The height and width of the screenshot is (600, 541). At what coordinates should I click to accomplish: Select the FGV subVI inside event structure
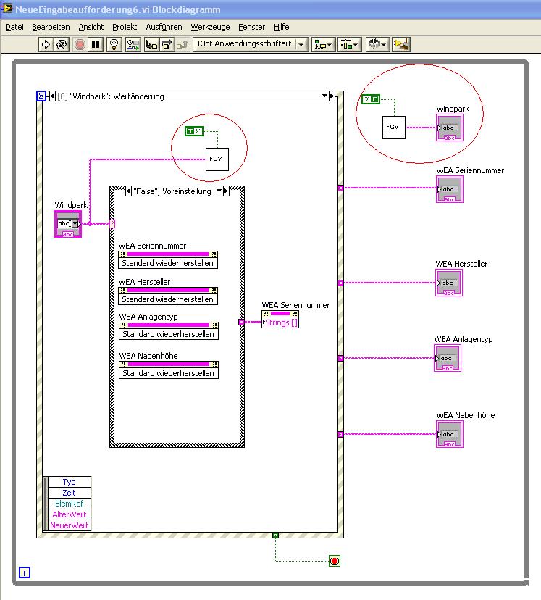click(217, 159)
